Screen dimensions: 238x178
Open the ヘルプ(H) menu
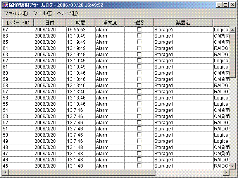[x=67, y=13]
